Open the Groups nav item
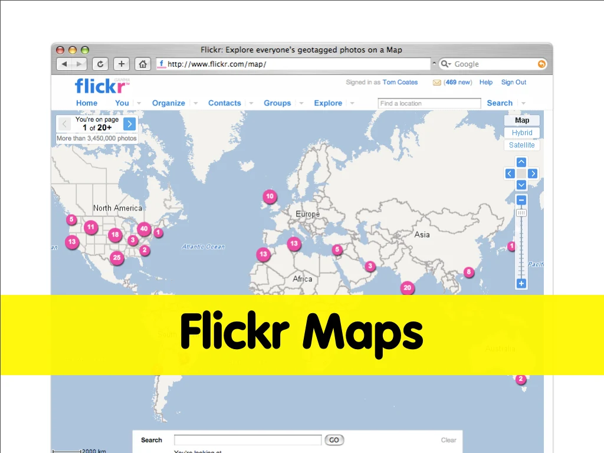 (277, 103)
